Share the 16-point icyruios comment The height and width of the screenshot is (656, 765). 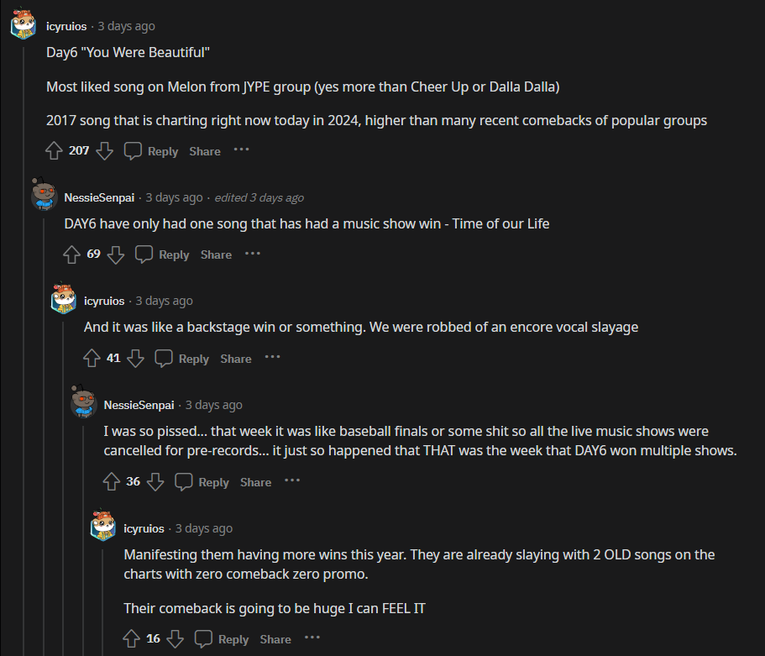[275, 639]
